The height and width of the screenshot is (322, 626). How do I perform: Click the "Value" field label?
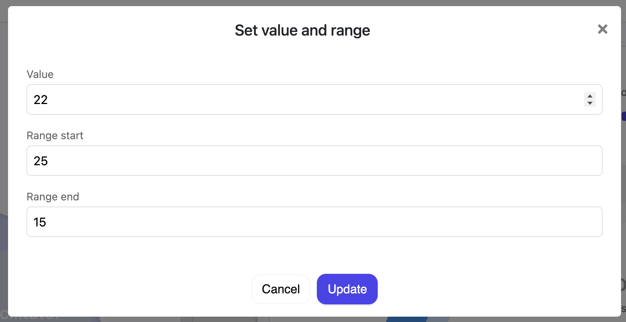point(40,74)
